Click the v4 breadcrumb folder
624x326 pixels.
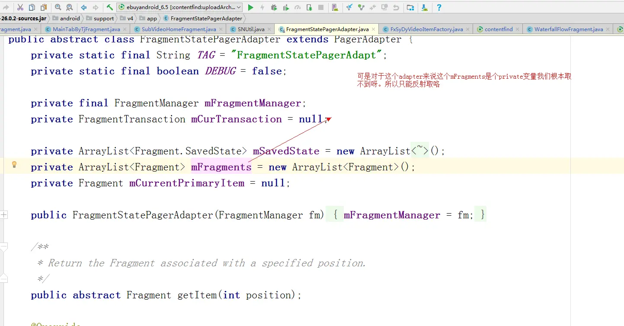tap(127, 19)
